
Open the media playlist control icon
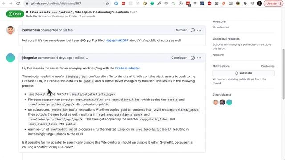[252, 4]
